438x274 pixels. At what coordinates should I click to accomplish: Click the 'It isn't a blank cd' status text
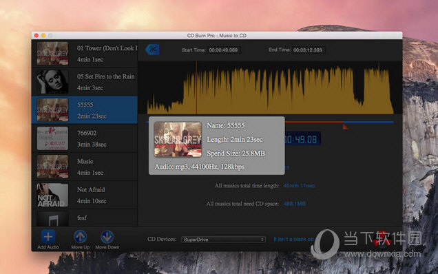click(x=293, y=240)
